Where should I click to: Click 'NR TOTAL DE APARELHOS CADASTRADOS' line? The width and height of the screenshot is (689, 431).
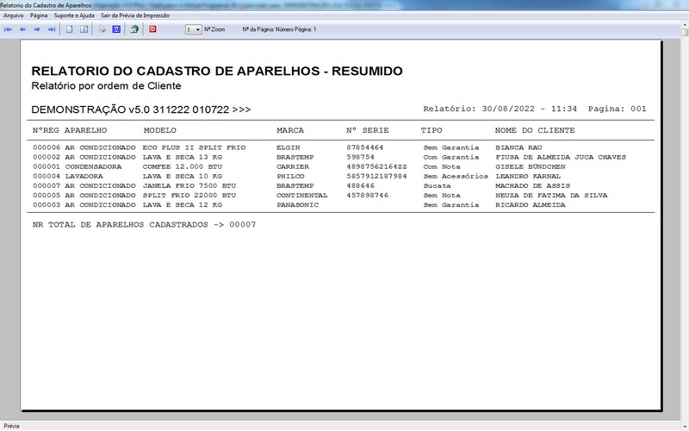point(144,225)
